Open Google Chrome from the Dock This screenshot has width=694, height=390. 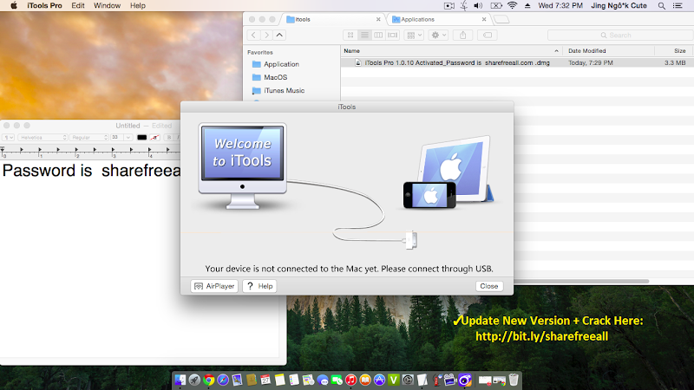(x=208, y=380)
